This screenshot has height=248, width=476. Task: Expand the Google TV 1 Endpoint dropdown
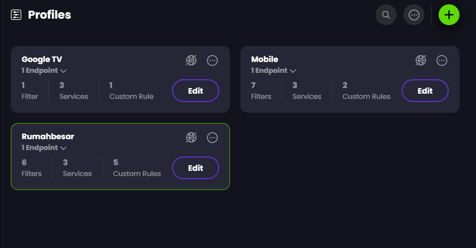(x=44, y=71)
